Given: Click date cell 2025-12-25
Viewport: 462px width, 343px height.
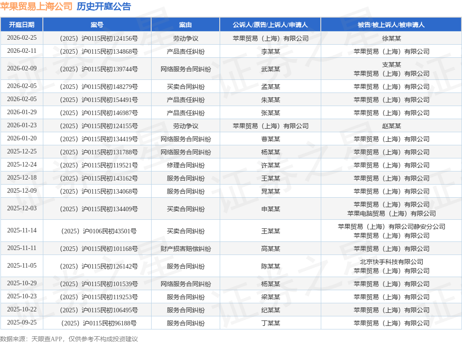Looking at the screenshot, I should click(22, 151).
